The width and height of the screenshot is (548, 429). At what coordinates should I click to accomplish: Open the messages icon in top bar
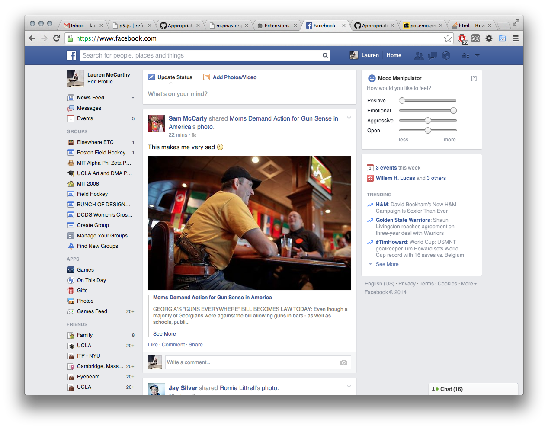click(x=433, y=55)
